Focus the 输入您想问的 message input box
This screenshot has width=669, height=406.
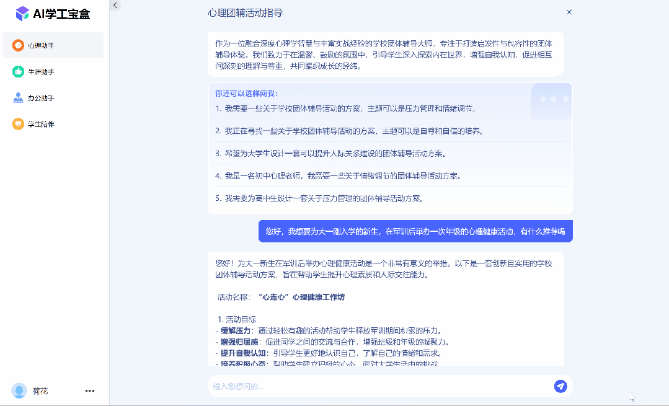(378, 386)
